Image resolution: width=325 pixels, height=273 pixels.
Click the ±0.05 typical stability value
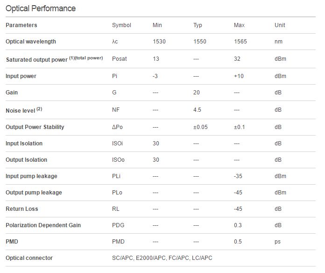200,127
